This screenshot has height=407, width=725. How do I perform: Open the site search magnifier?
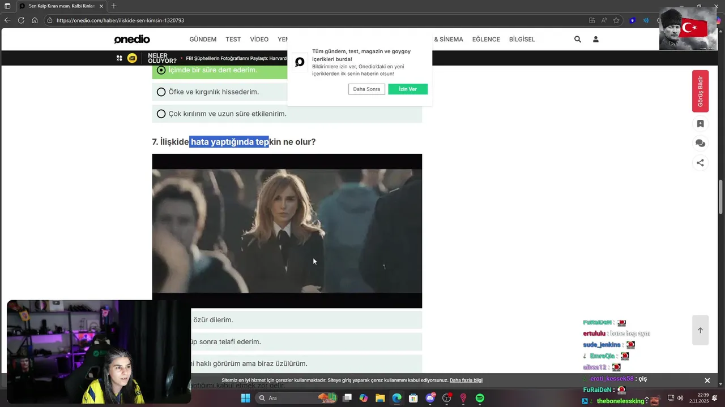coord(578,40)
